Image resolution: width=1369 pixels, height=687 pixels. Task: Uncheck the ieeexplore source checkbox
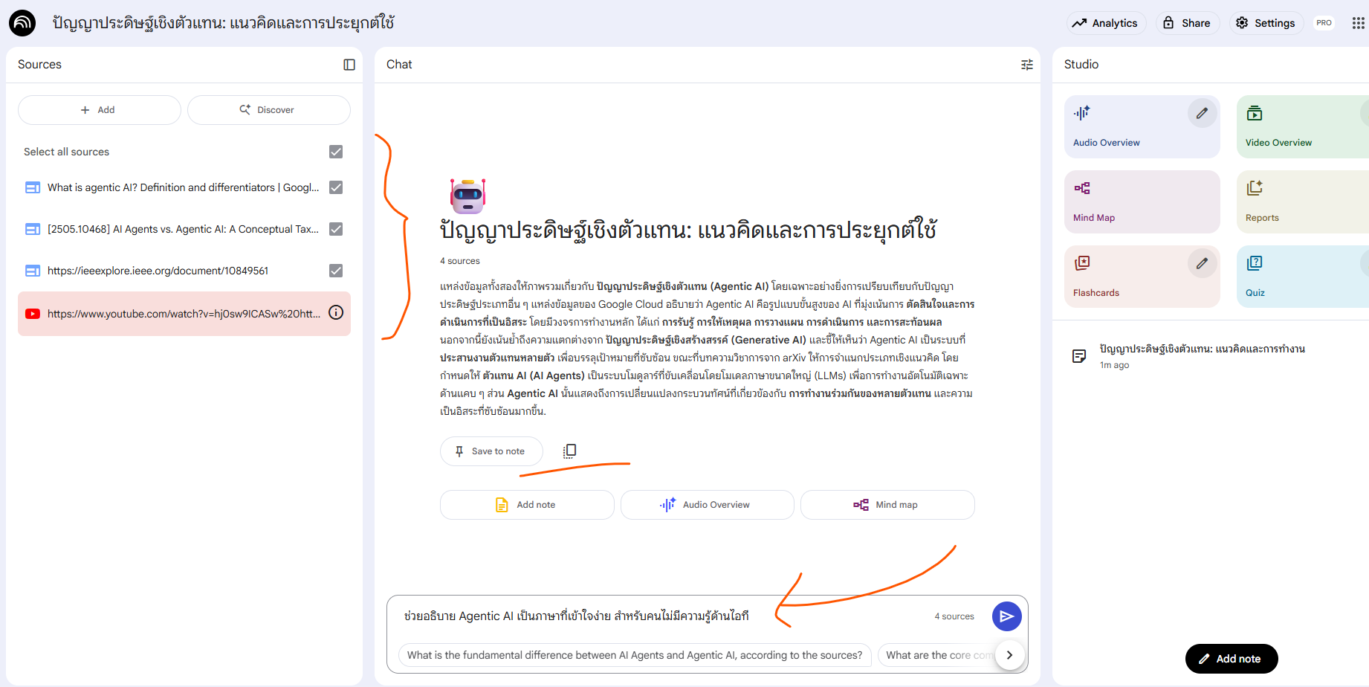click(x=336, y=271)
